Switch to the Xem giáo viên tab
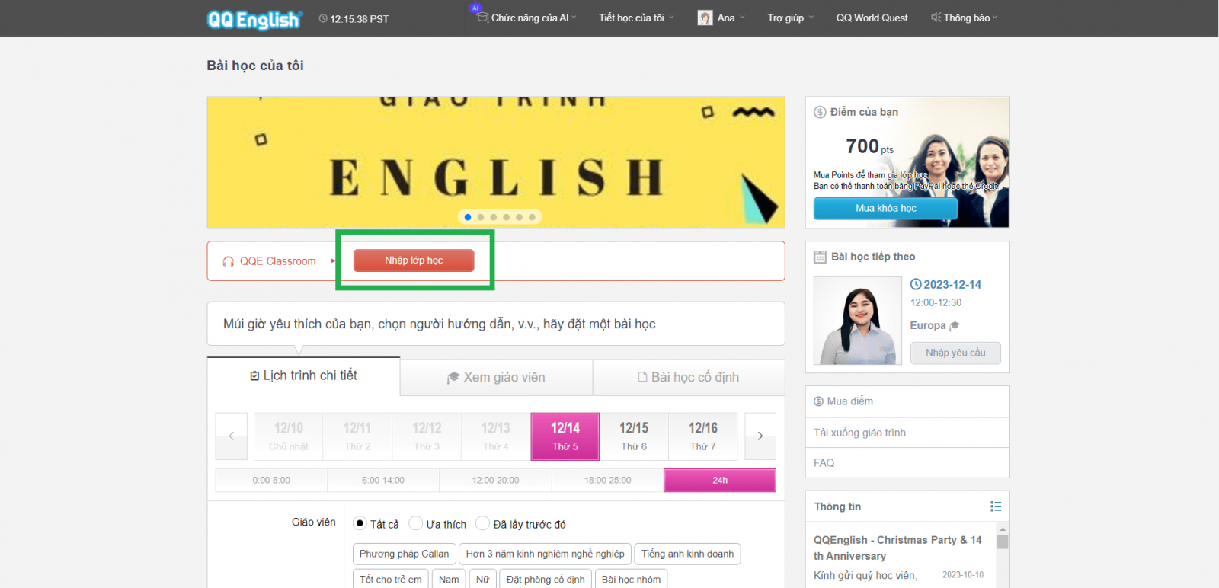Viewport: 1219px width, 588px height. [496, 377]
